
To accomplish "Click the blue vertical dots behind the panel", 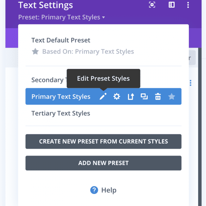I will pos(191,83).
